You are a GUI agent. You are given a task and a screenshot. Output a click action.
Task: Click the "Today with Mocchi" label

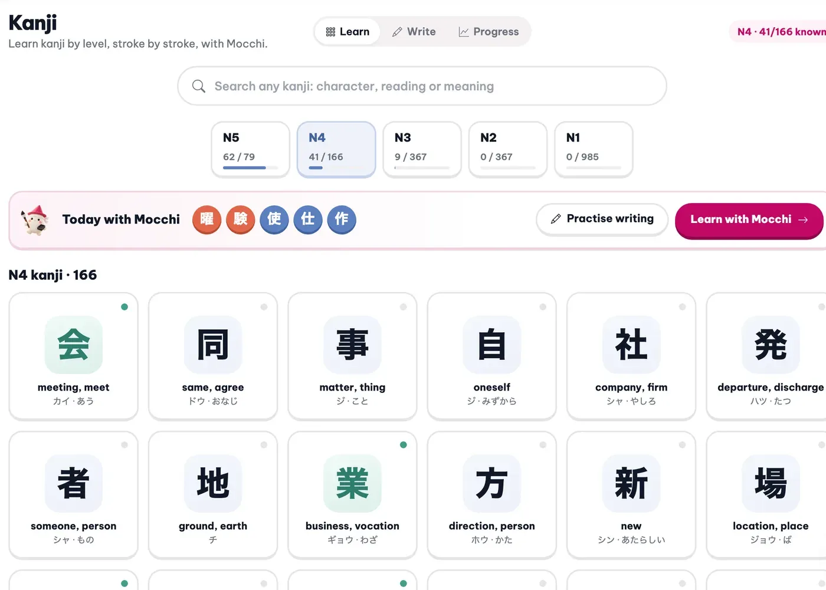pyautogui.click(x=121, y=219)
